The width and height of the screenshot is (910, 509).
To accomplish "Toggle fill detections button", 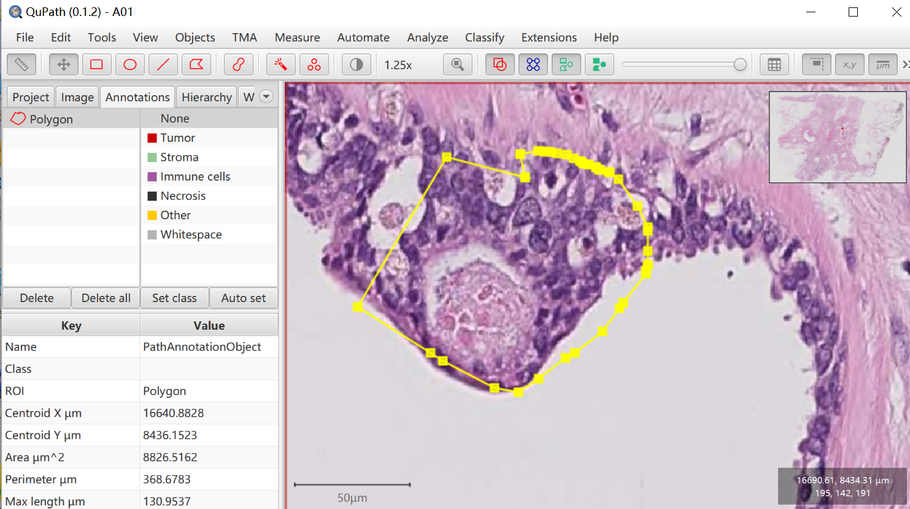I will (x=600, y=64).
